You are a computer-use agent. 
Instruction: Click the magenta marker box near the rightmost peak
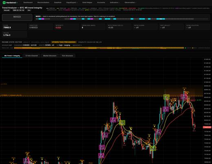[183, 97]
